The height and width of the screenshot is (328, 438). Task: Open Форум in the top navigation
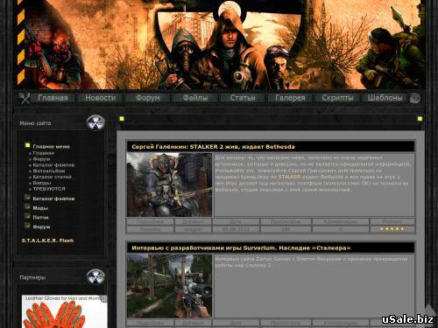[148, 98]
